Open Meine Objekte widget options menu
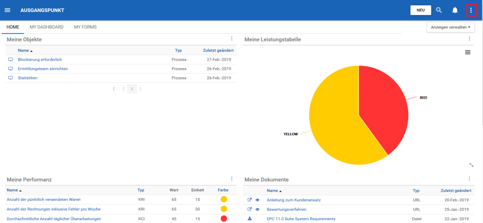The image size is (483, 223). 231,39
